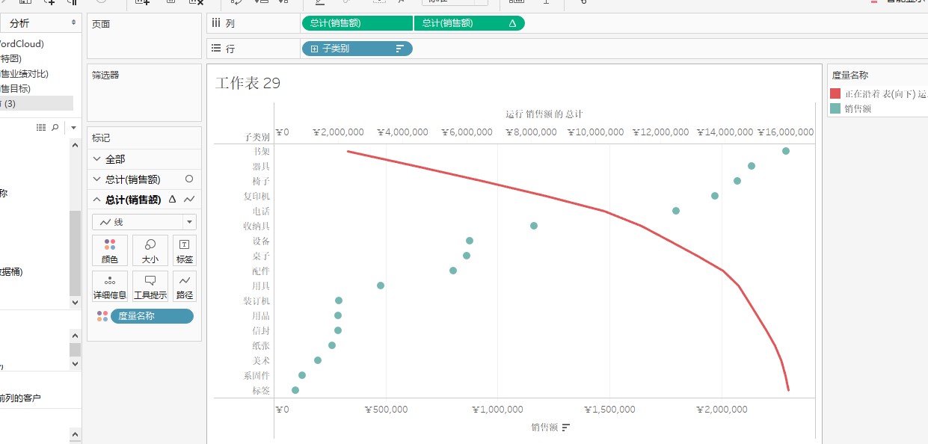The width and height of the screenshot is (928, 444).
Task: Select the 复印机 row label
Action: 256,196
